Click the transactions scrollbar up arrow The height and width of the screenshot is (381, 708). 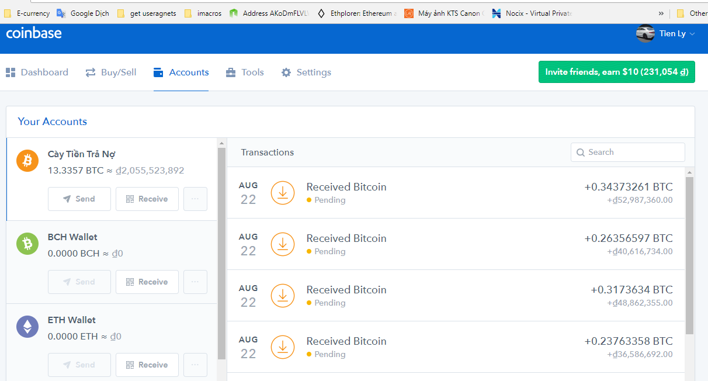(x=690, y=172)
